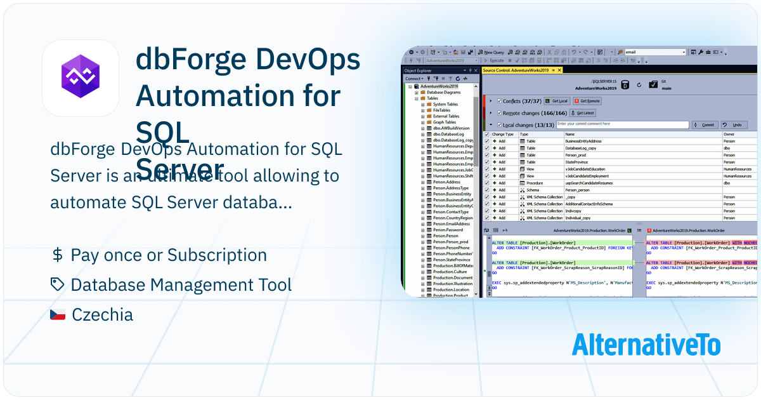Uncheck the StateProvince row checkbox
The image size is (761, 400).
point(486,162)
